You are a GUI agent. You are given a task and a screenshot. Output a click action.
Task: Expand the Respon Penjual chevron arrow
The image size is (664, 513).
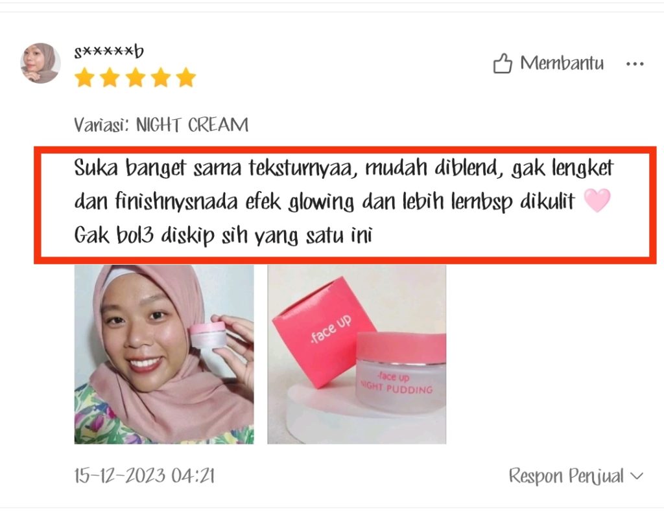click(x=637, y=476)
